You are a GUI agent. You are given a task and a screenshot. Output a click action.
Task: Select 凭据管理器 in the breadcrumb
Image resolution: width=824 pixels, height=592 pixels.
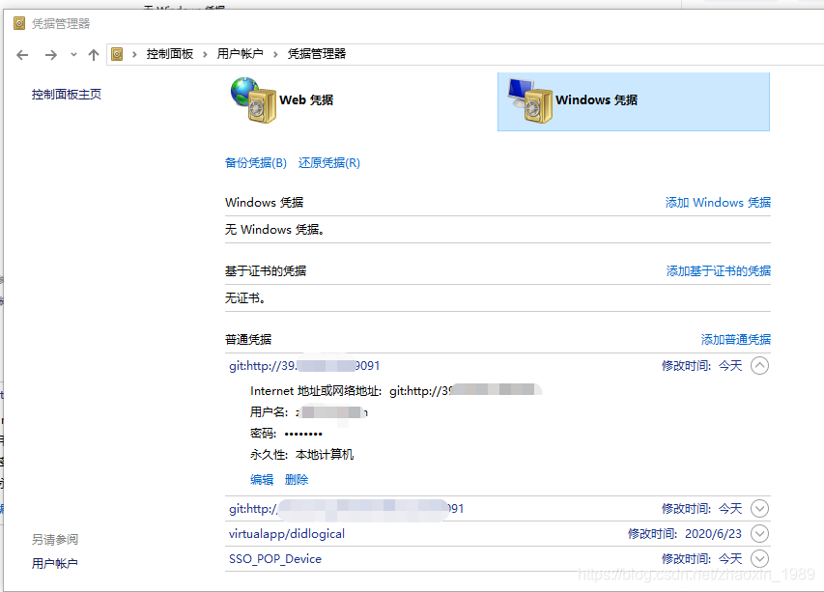click(x=316, y=53)
